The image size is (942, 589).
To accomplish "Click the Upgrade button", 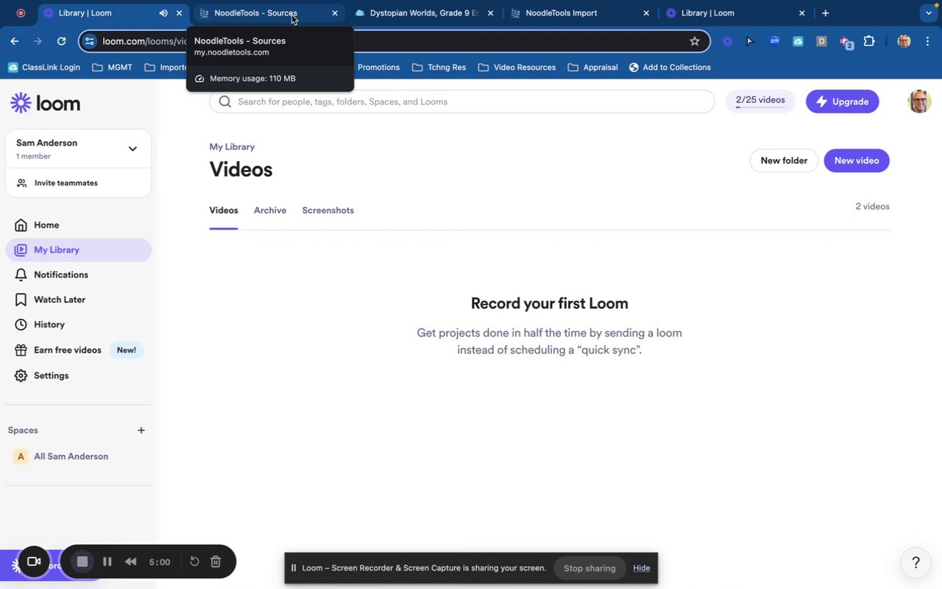I will pyautogui.click(x=843, y=102).
